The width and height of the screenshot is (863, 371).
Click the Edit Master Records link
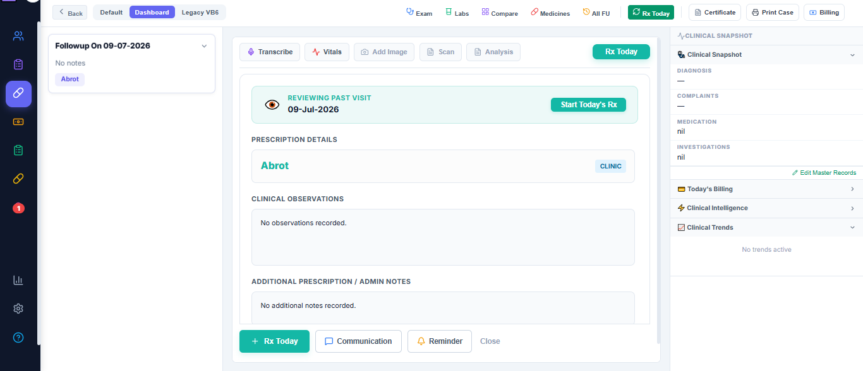click(824, 173)
